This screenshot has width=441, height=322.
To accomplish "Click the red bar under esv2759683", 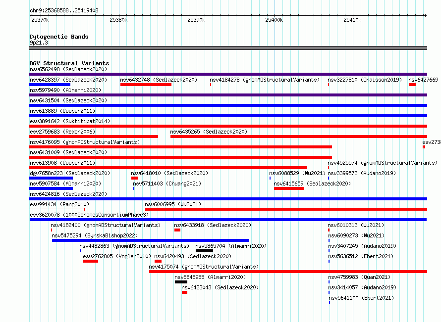I will coord(94,137).
